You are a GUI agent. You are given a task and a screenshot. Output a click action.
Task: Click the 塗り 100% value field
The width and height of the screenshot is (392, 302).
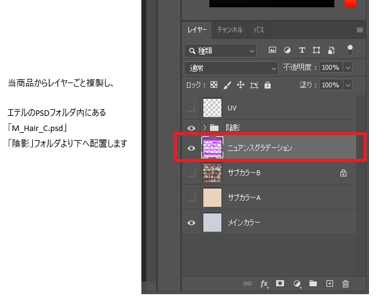331,85
